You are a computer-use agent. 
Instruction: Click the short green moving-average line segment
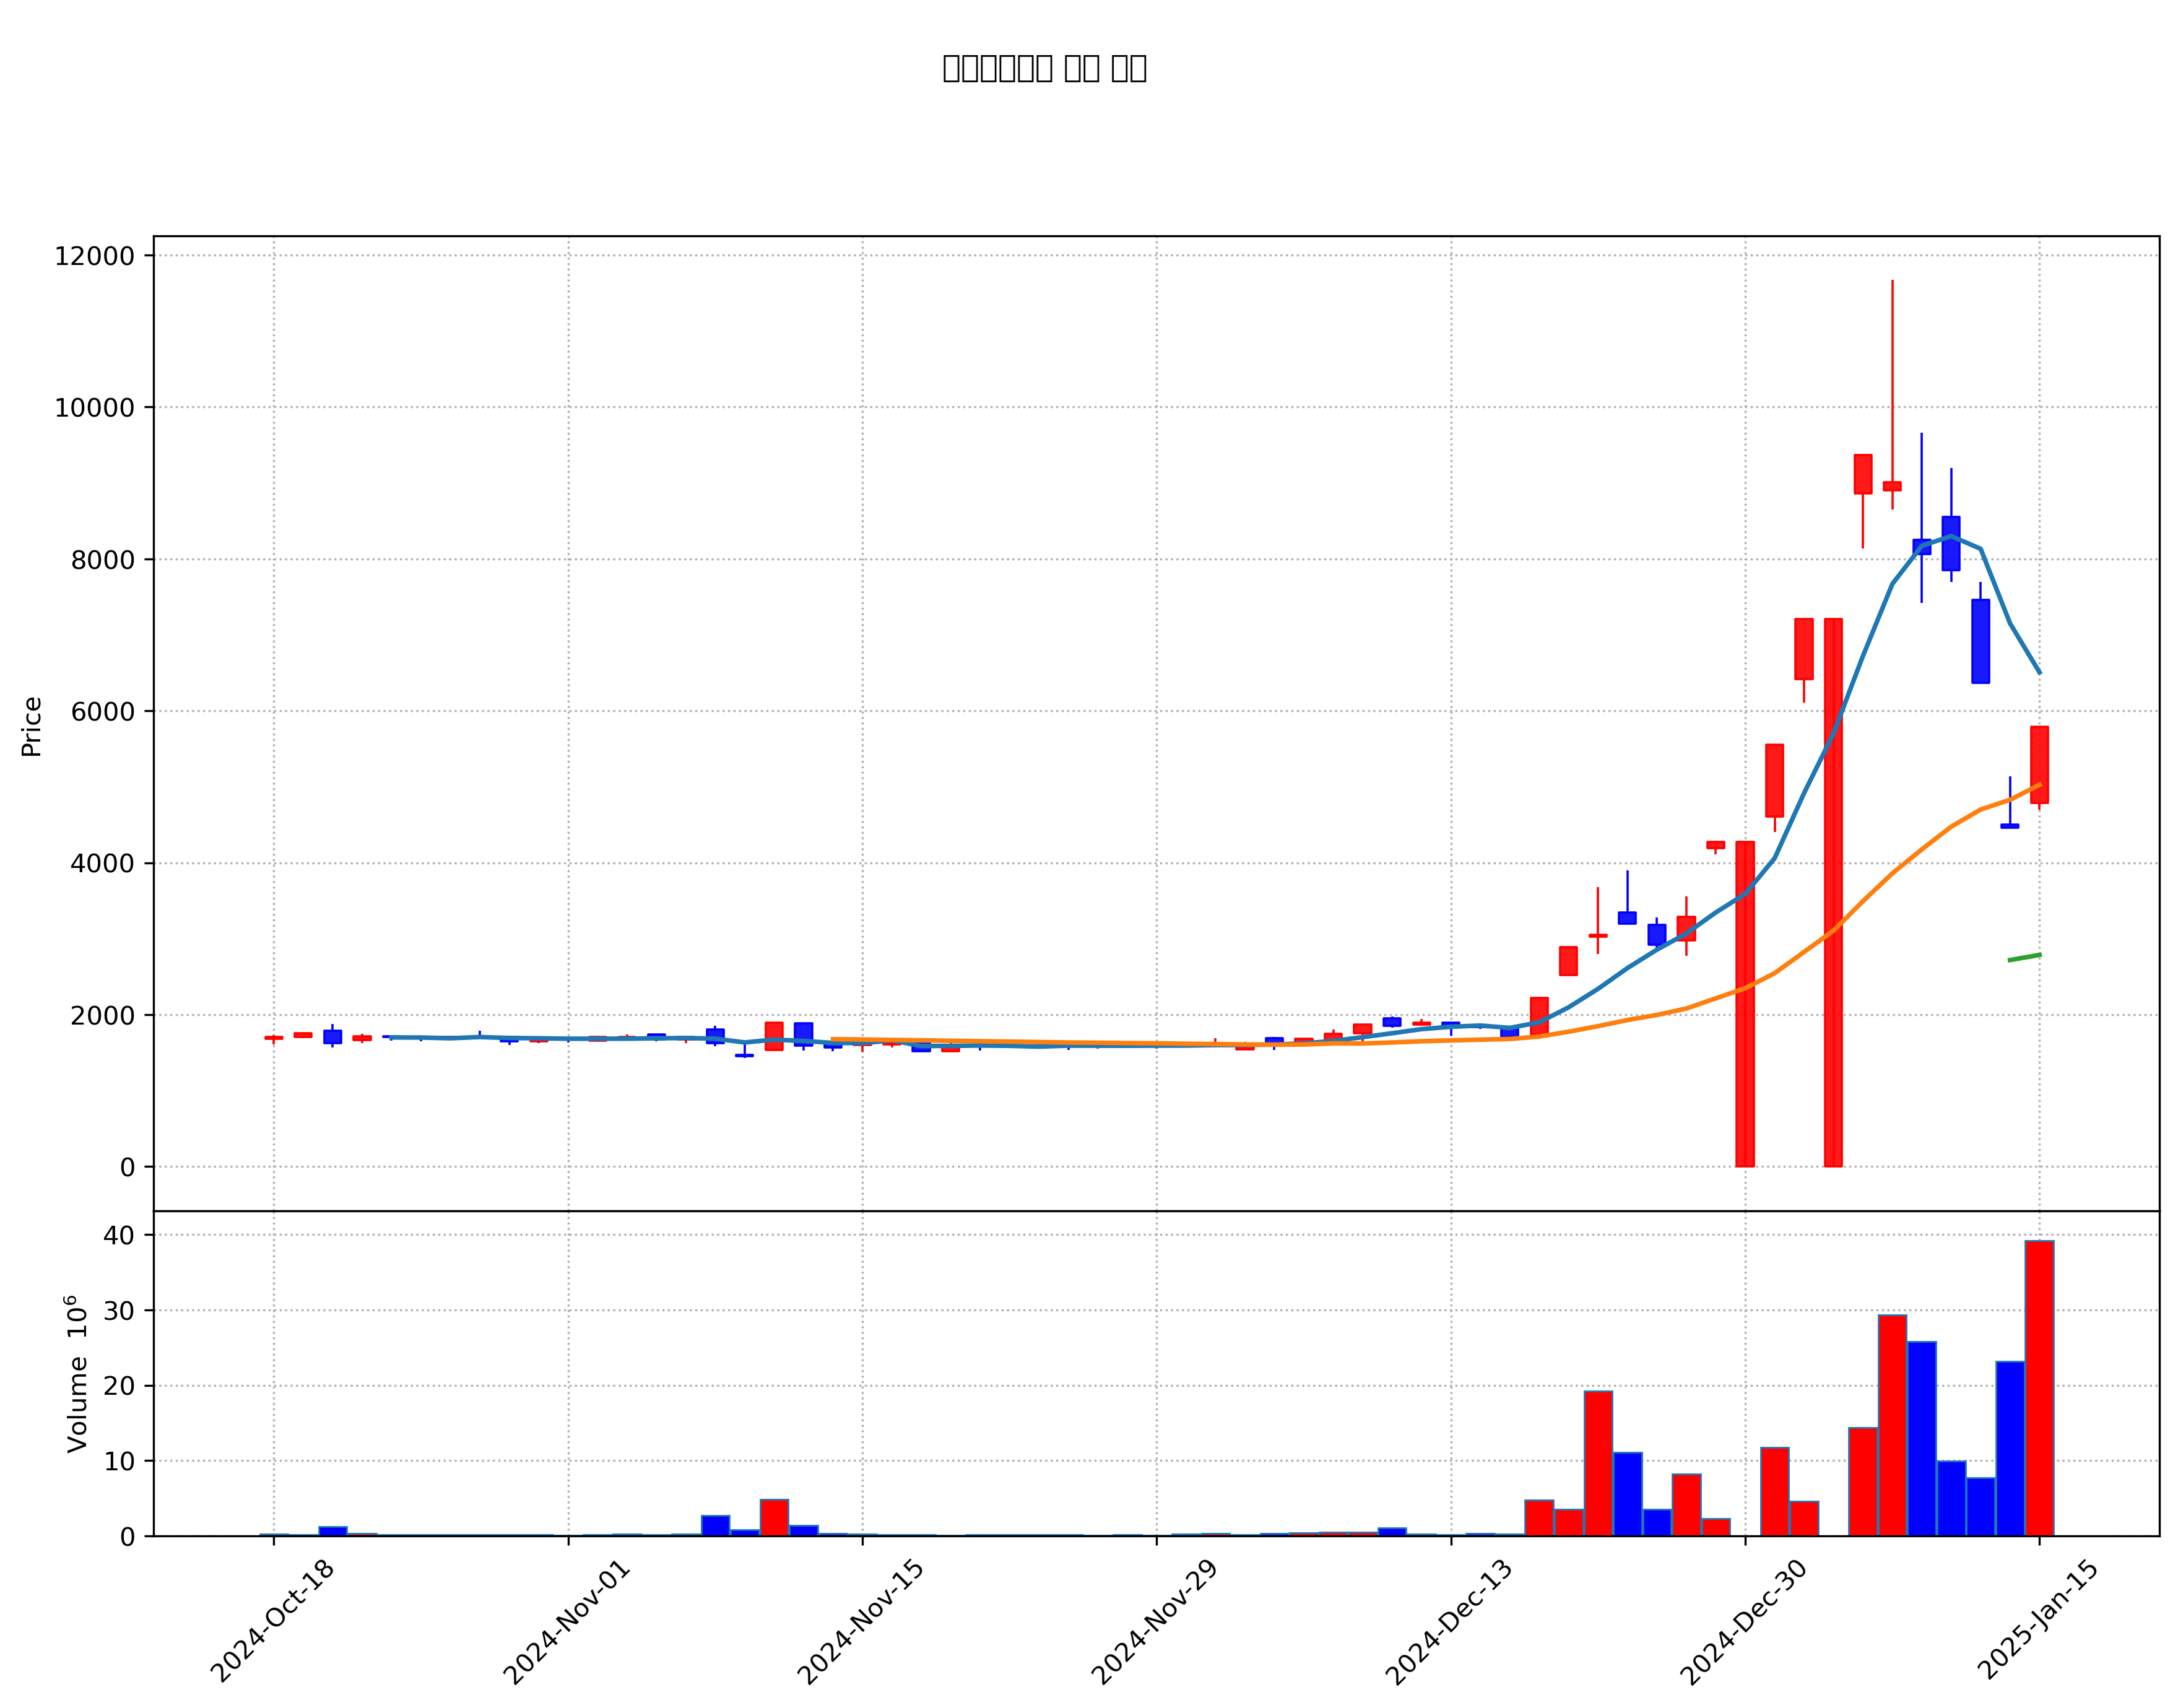[2024, 957]
